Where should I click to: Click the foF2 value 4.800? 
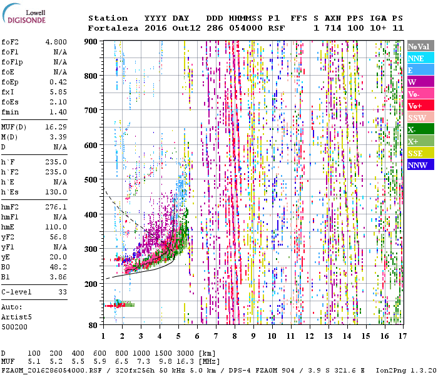pos(56,42)
